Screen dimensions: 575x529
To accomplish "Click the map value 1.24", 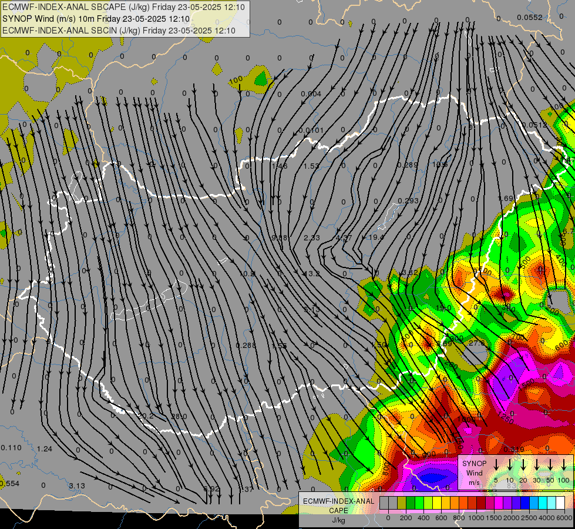I will (x=45, y=449).
